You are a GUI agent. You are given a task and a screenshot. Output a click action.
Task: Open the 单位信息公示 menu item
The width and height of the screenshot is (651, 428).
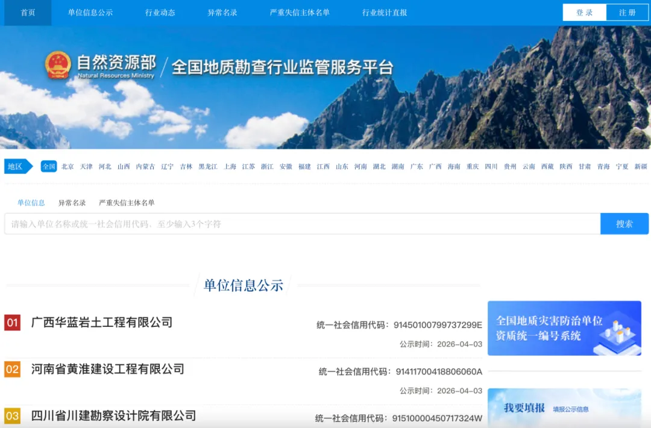90,13
